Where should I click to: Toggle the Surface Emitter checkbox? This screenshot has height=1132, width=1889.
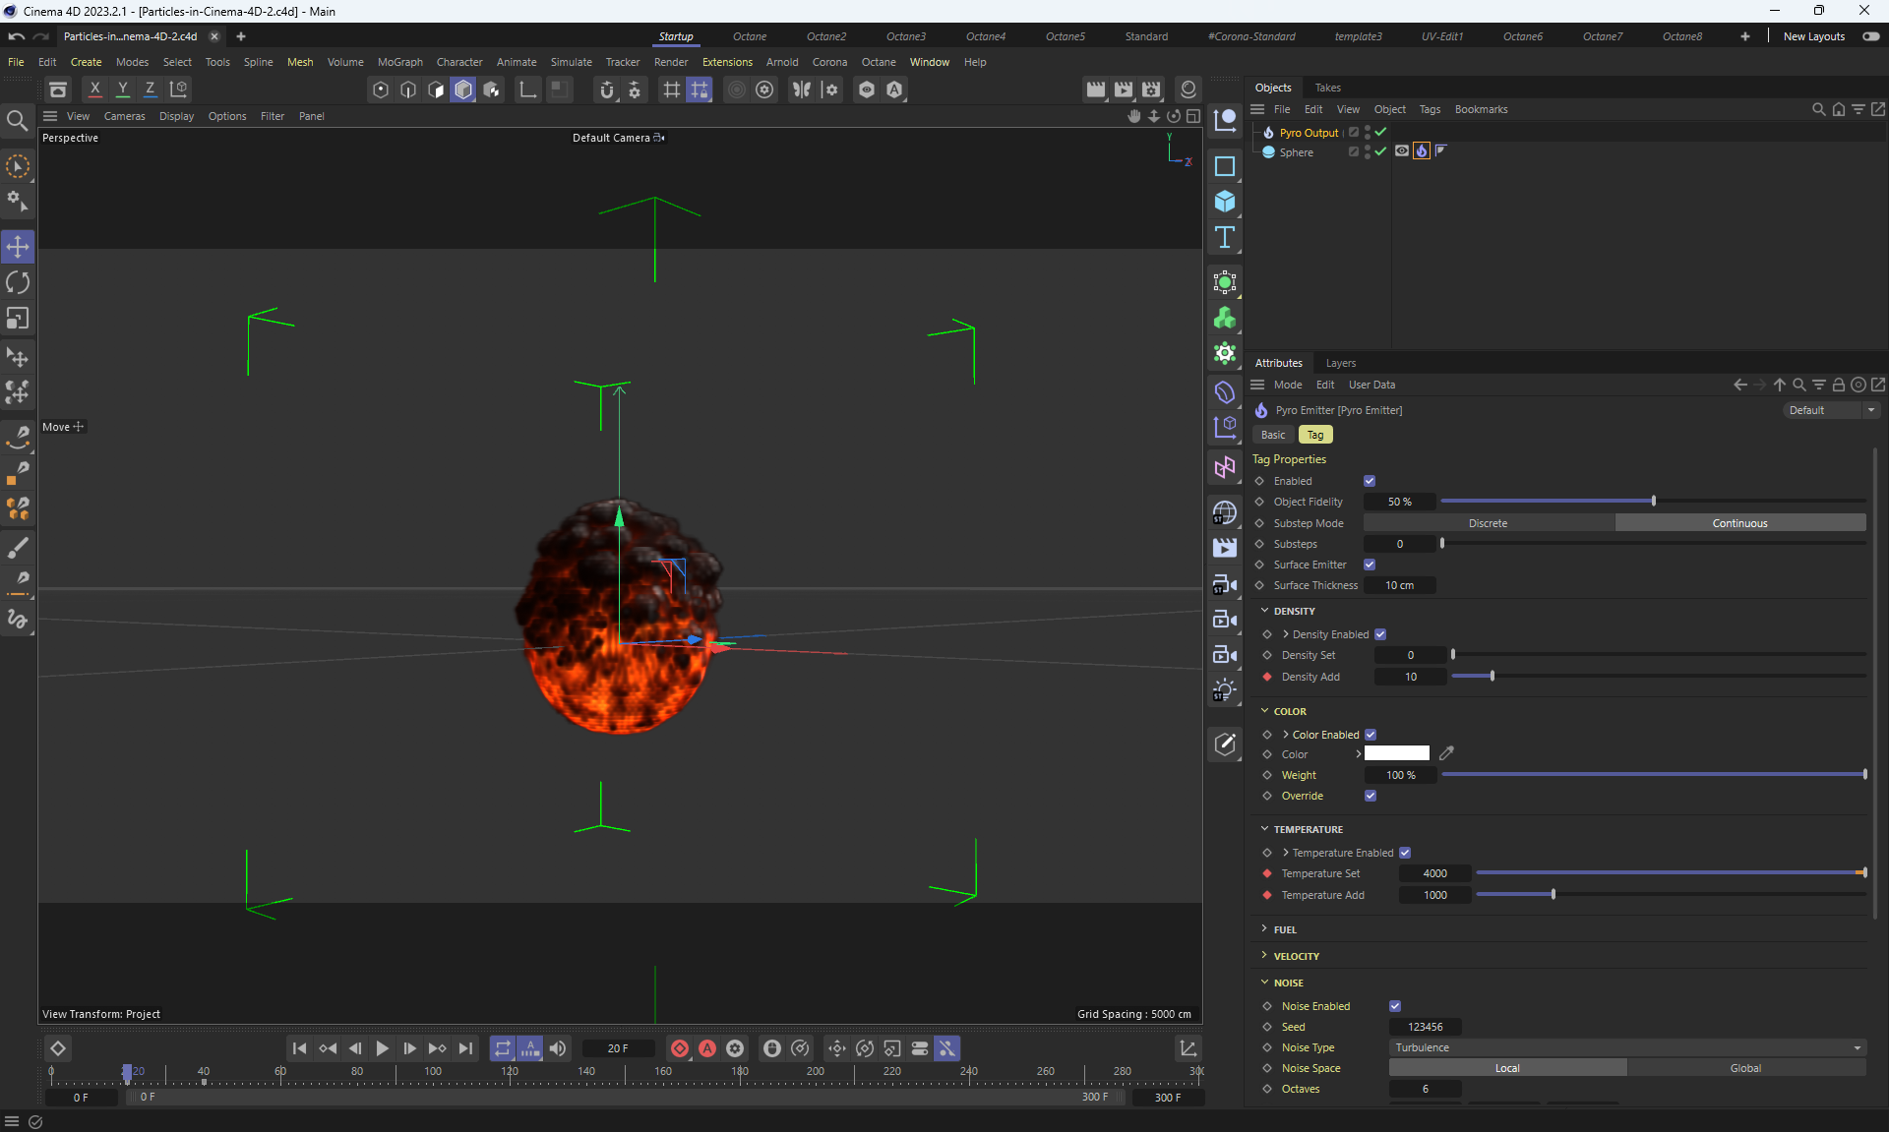[x=1370, y=565]
